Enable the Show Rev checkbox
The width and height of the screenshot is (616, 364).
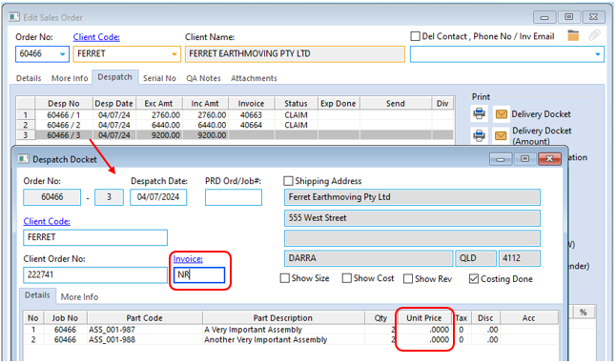pos(408,279)
